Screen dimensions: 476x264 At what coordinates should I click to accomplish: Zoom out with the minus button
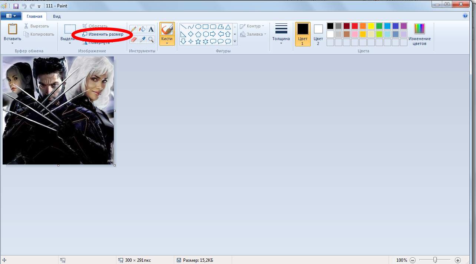[413, 260]
